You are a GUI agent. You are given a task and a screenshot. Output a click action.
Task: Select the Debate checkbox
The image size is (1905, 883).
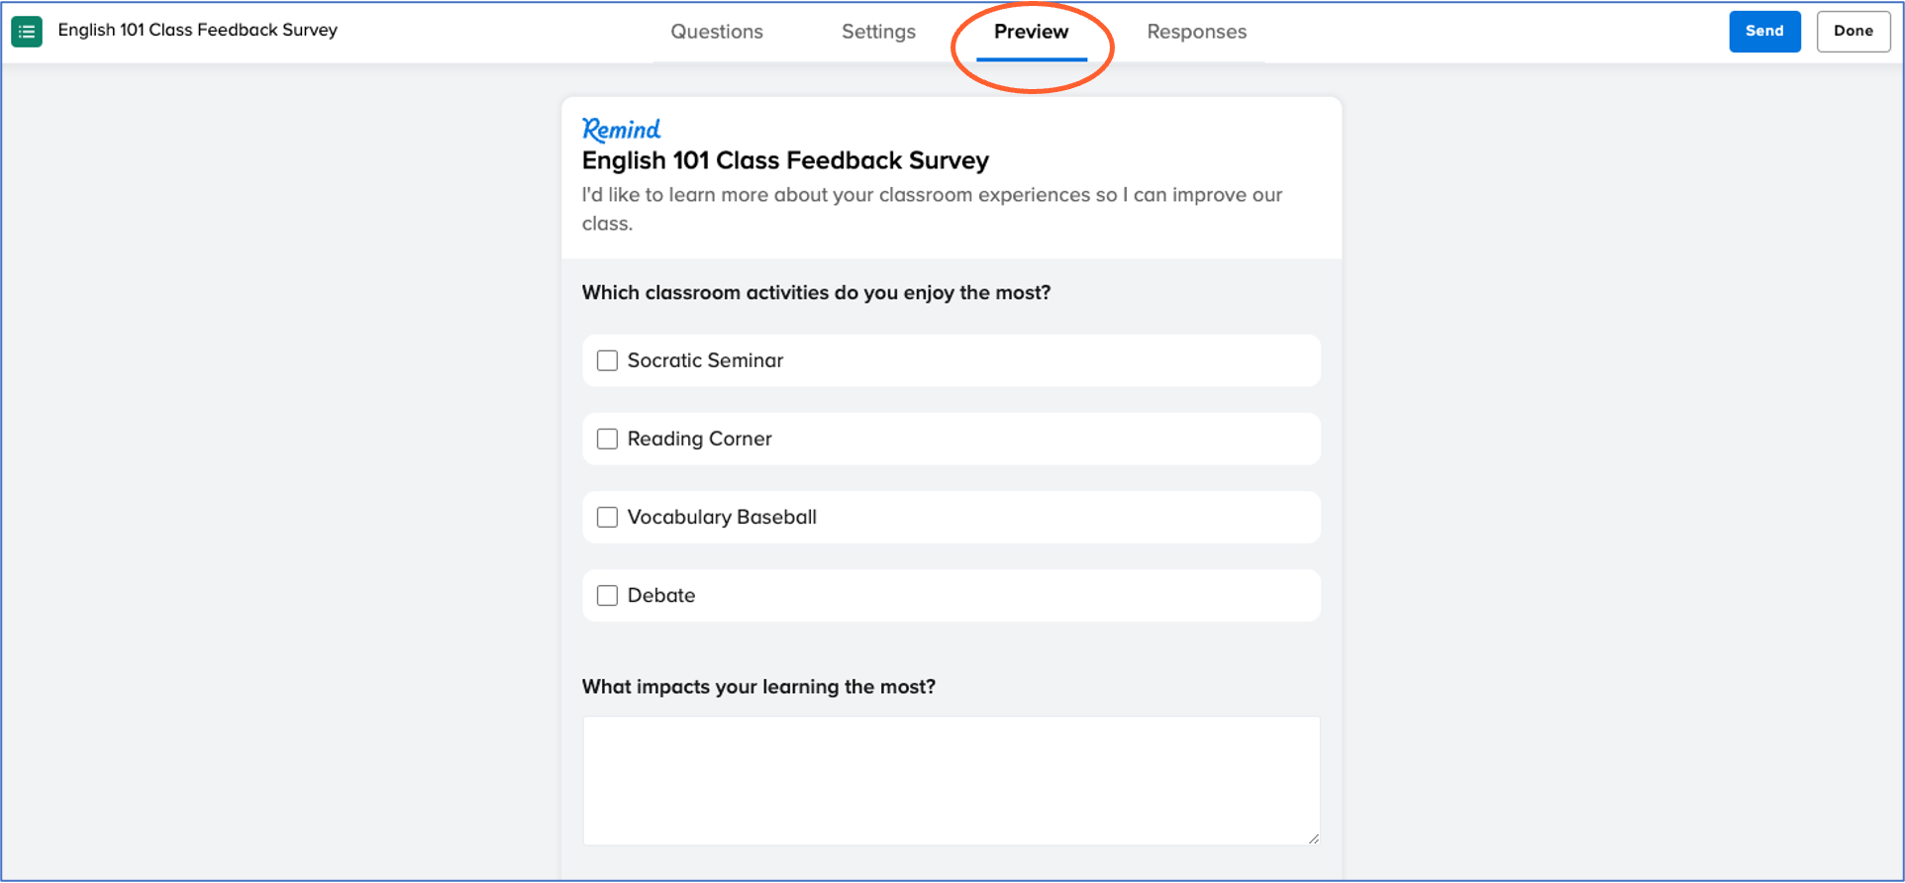click(x=607, y=595)
